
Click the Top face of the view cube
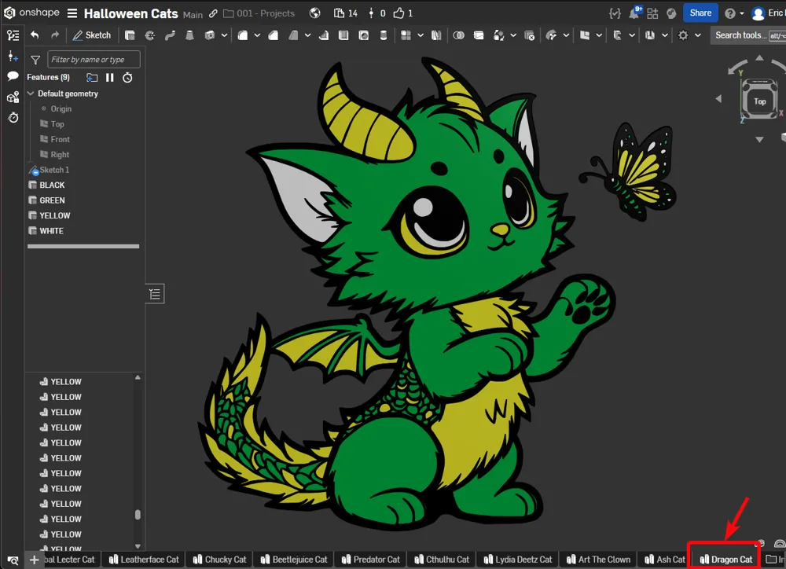pyautogui.click(x=760, y=101)
